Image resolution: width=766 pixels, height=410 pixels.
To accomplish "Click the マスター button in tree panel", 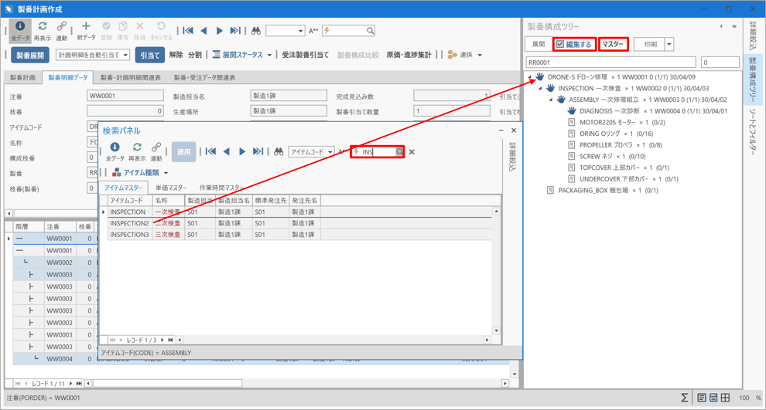I will 613,45.
